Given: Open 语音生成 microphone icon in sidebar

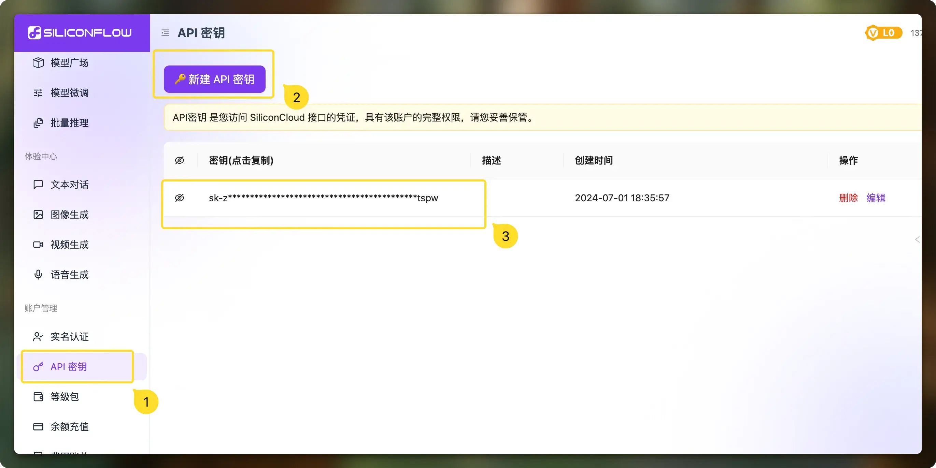Looking at the screenshot, I should [38, 275].
